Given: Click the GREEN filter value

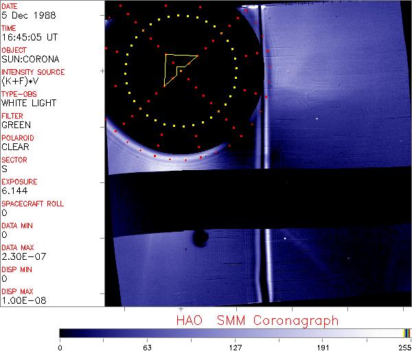Looking at the screenshot, I should (x=16, y=125).
